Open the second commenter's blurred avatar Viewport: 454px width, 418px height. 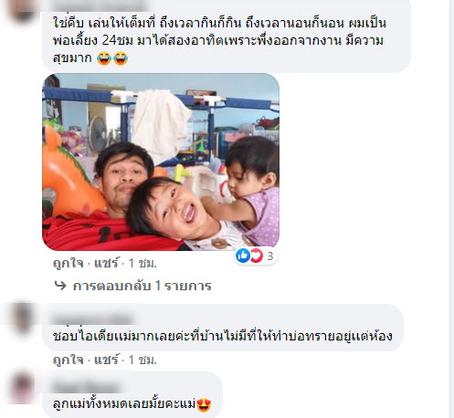[x=22, y=318]
